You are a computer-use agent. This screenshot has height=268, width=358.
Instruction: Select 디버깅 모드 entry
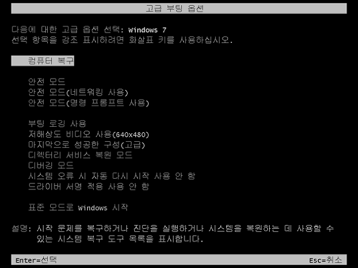(x=51, y=165)
